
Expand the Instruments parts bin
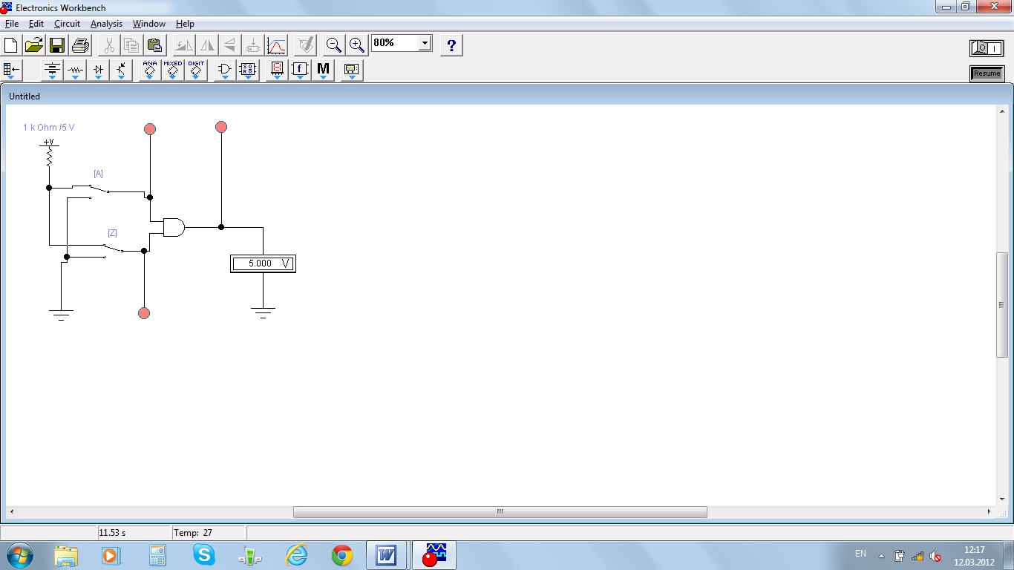pyautogui.click(x=352, y=71)
